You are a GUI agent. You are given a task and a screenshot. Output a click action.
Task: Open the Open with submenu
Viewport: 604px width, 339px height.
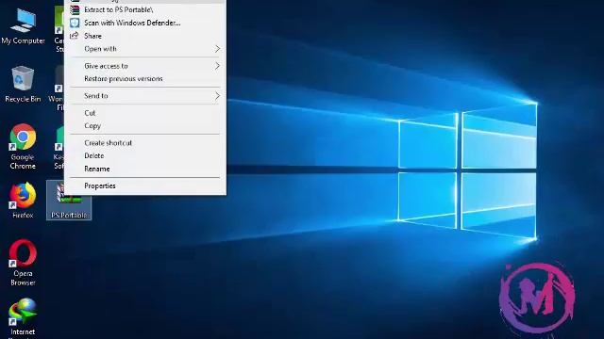coord(145,49)
